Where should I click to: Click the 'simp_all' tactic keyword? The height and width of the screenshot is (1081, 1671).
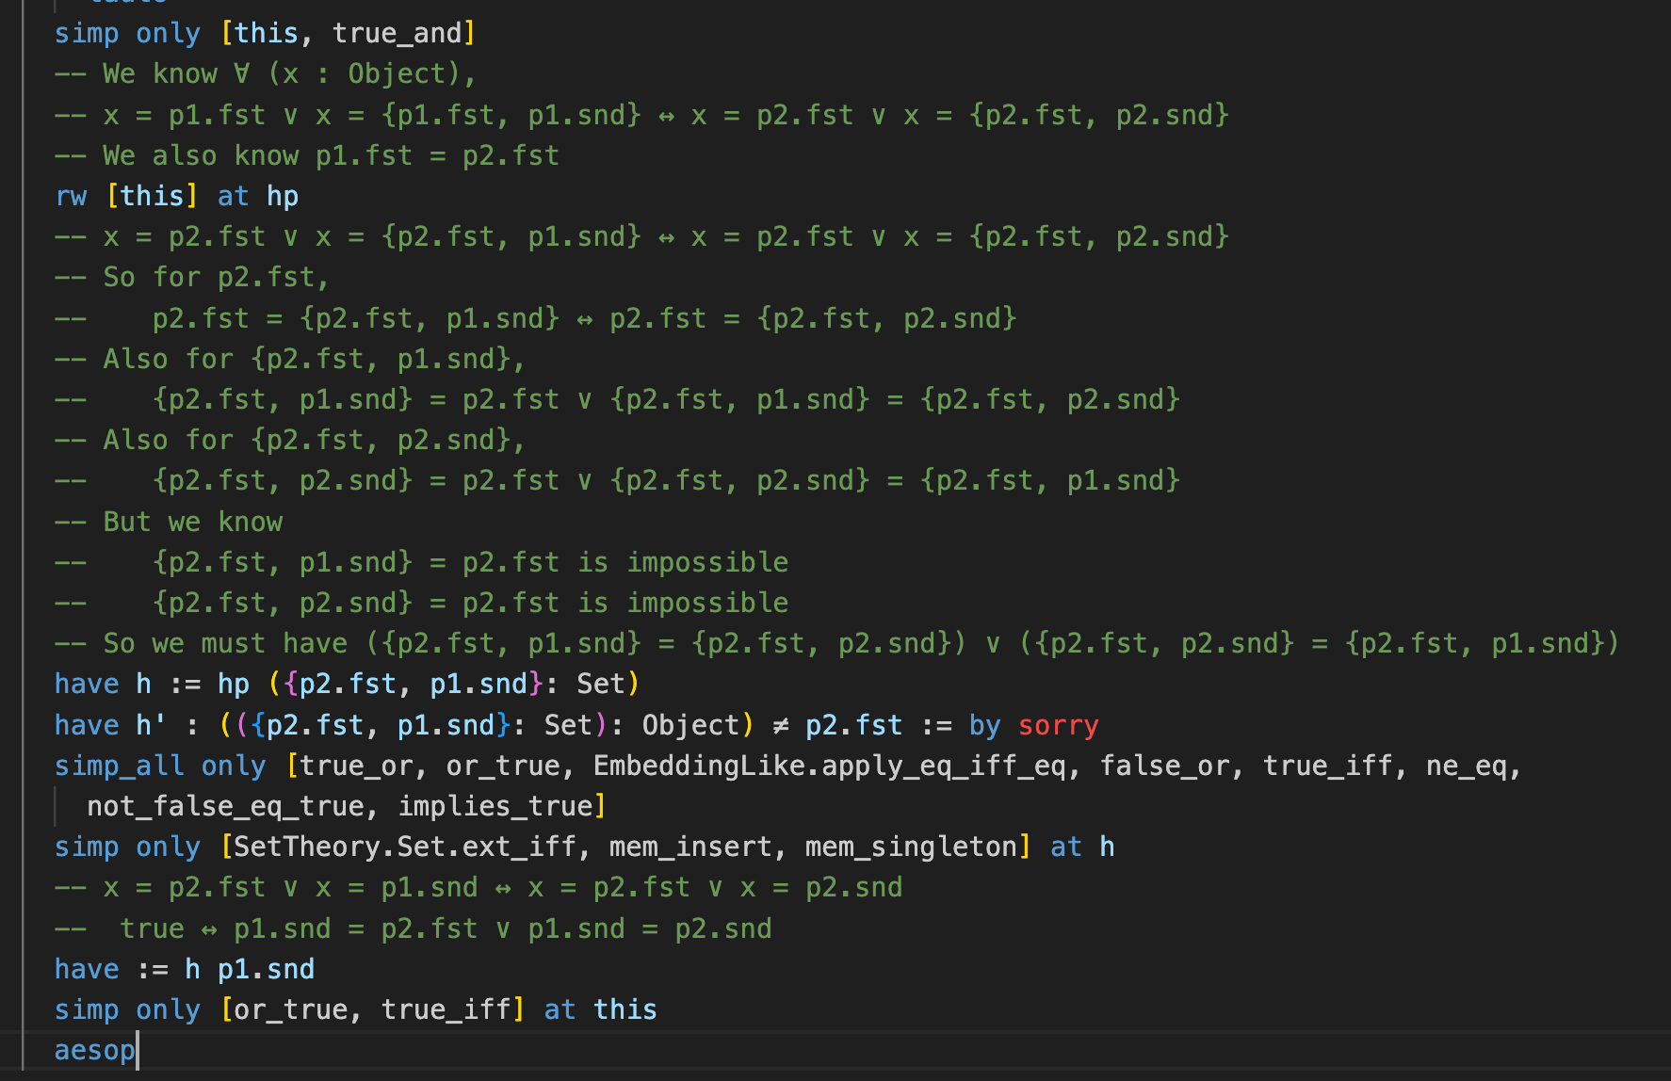point(119,766)
